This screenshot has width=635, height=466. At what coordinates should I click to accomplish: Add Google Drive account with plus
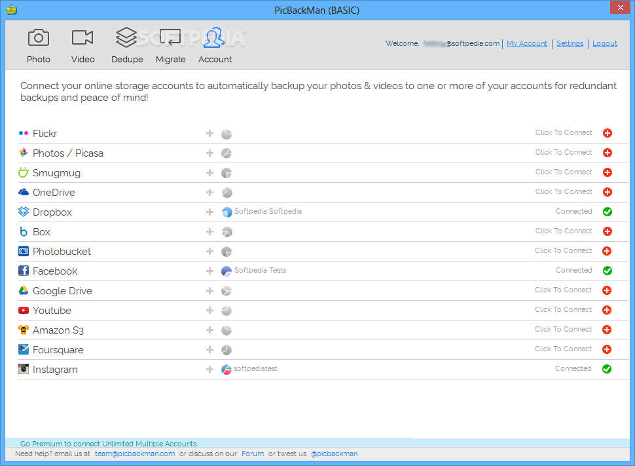(x=209, y=290)
